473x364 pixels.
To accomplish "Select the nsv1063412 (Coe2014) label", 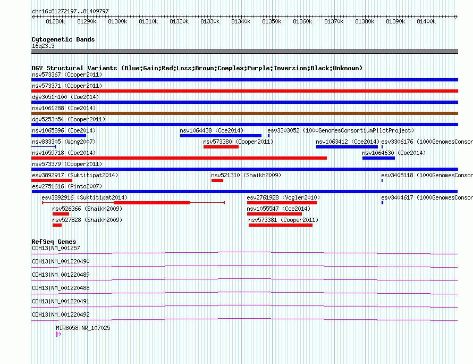I will 348,142.
